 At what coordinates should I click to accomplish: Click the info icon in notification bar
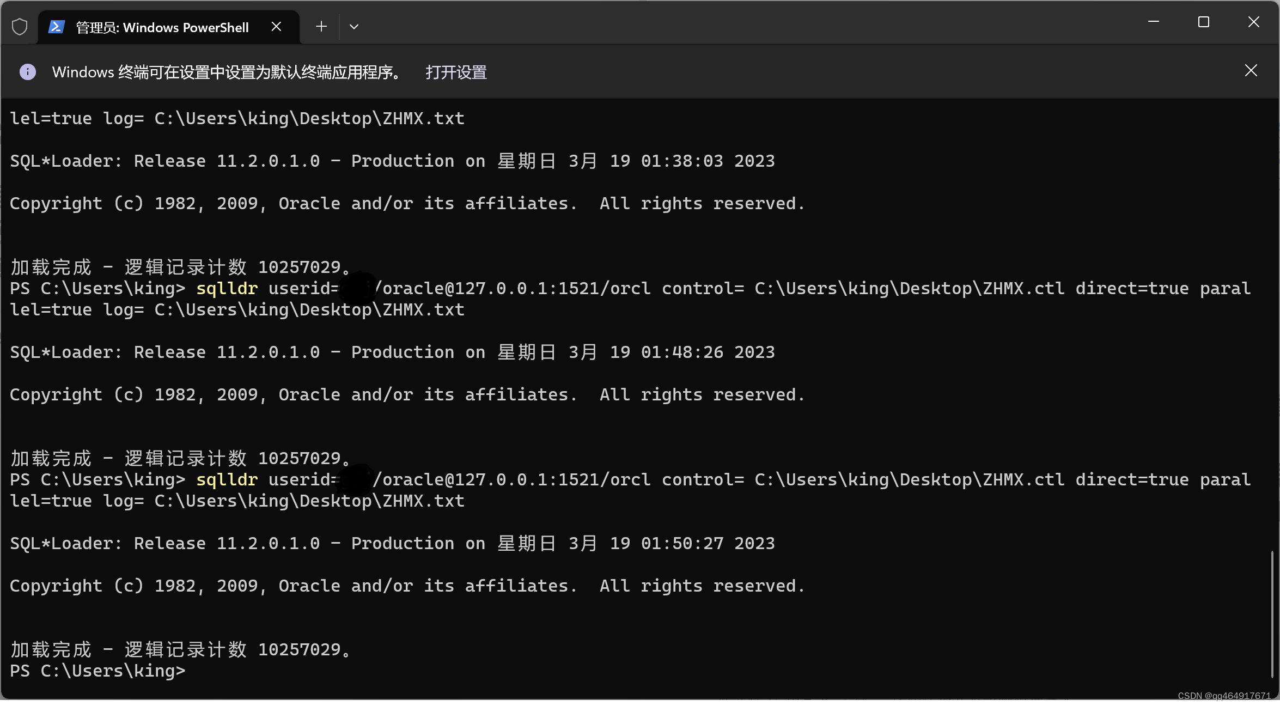28,72
